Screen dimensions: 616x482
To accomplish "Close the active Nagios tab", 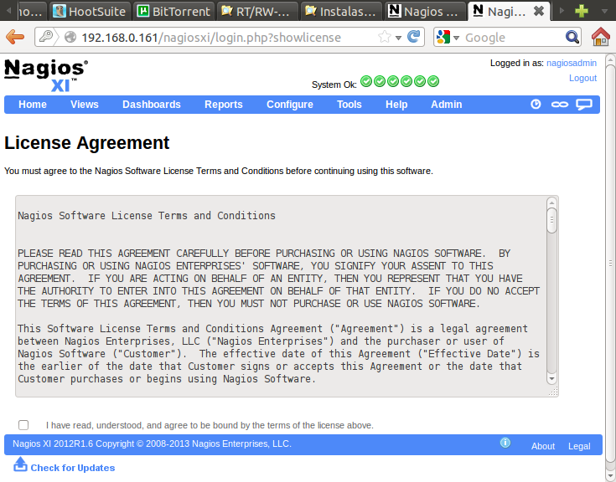I will pyautogui.click(x=539, y=11).
